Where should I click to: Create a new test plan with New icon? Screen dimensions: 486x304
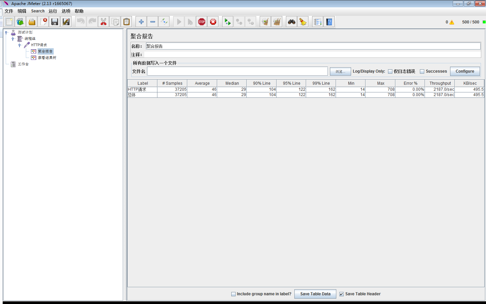click(9, 22)
